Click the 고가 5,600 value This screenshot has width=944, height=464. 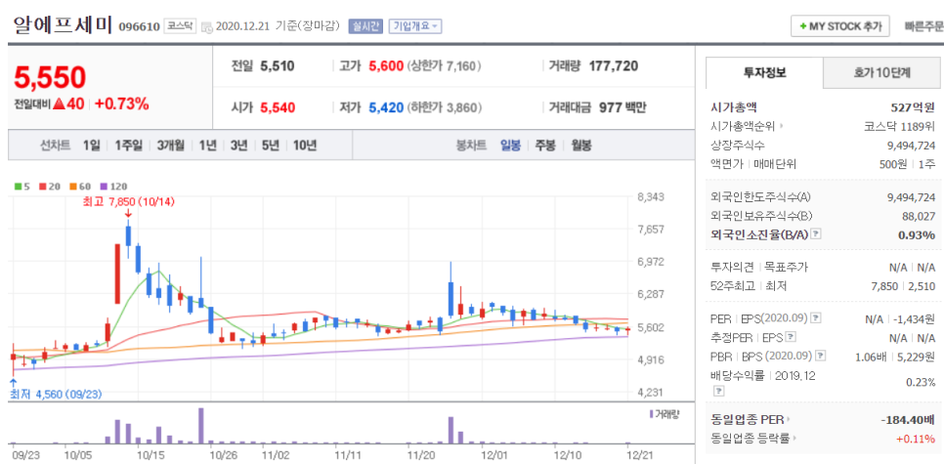386,66
